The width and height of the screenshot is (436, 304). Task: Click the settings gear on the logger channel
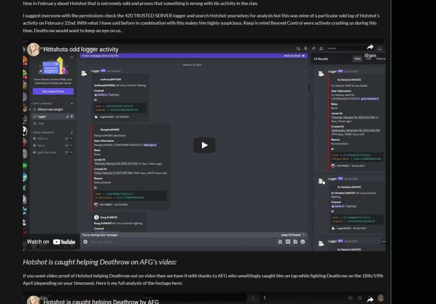pos(72,117)
